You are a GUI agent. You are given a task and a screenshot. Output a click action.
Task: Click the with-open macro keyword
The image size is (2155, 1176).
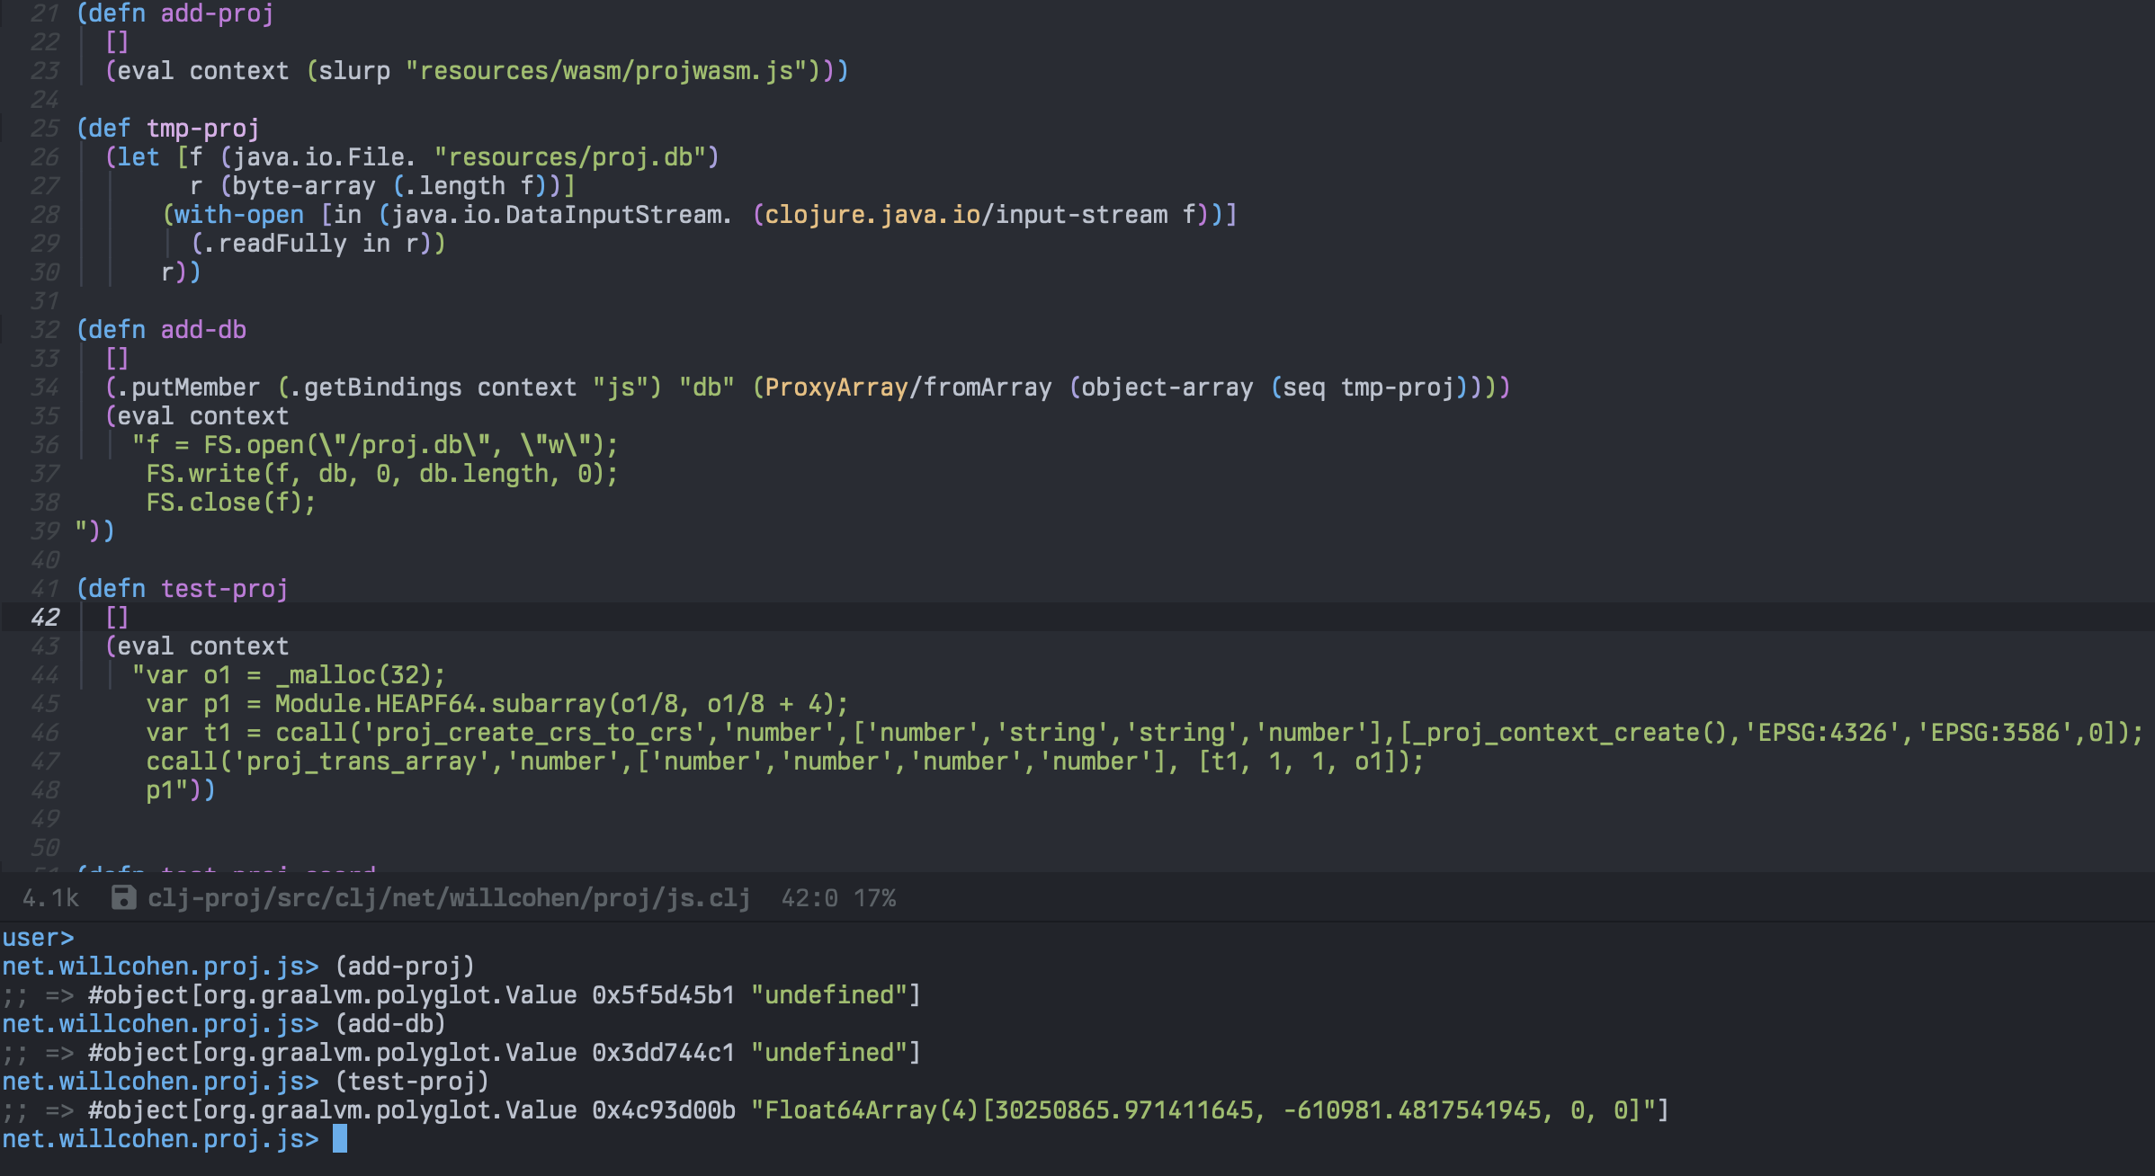pos(238,215)
